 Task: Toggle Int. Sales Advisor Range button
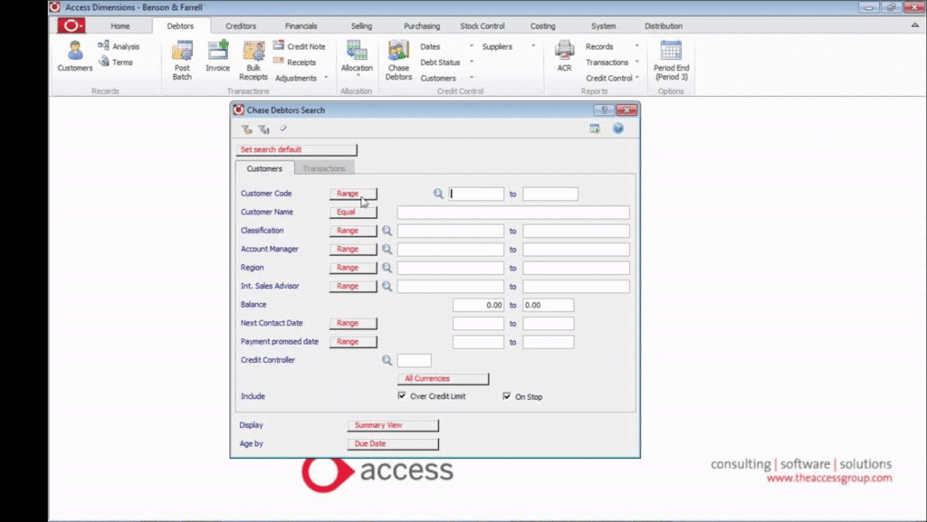pos(353,287)
